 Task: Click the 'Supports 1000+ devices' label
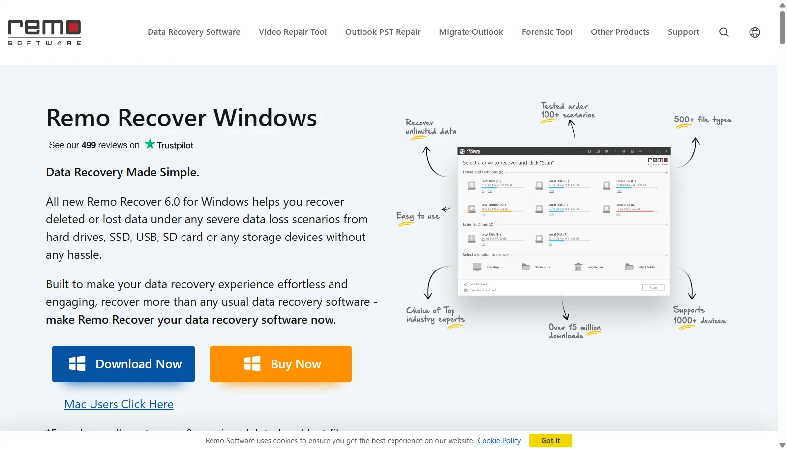pyautogui.click(x=699, y=316)
